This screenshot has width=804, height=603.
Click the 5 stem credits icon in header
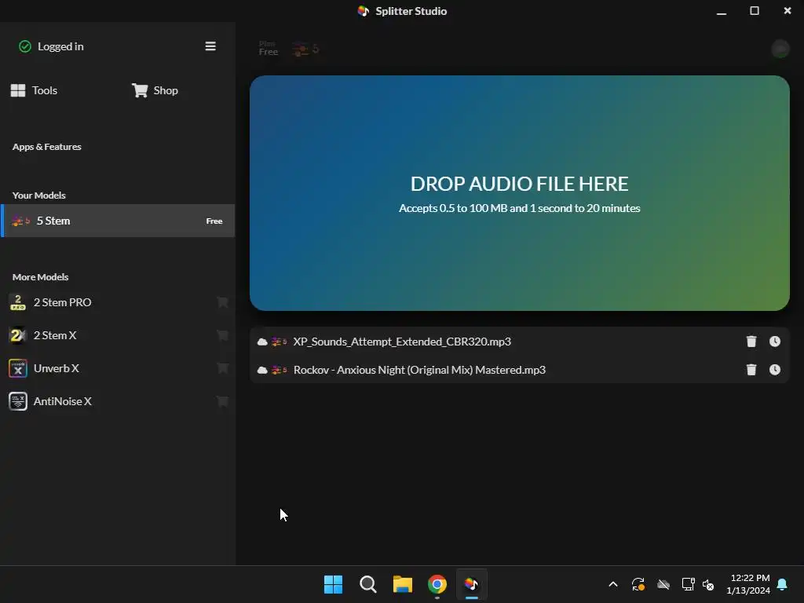[305, 49]
